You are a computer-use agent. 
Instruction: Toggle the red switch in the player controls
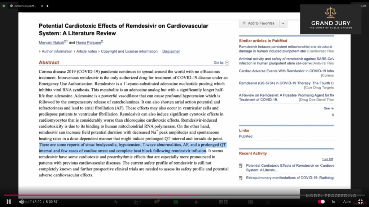coord(321,202)
